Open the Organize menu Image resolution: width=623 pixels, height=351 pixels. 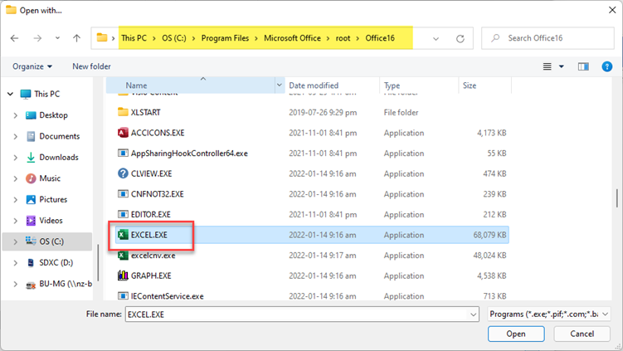[32, 66]
